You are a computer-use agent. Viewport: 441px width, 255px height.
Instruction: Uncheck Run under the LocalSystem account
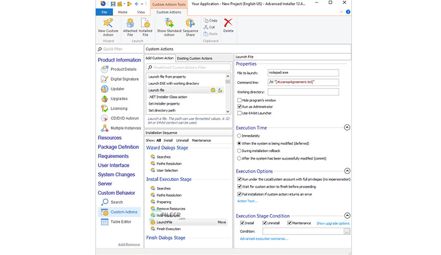click(x=239, y=179)
